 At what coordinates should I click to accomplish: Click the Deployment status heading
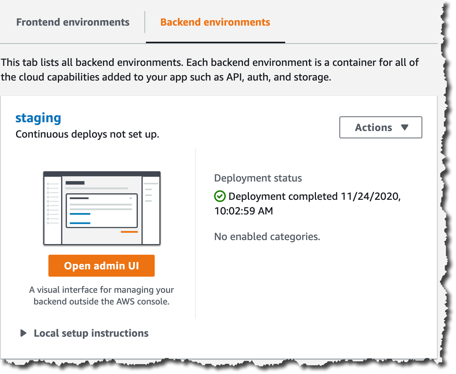click(258, 178)
